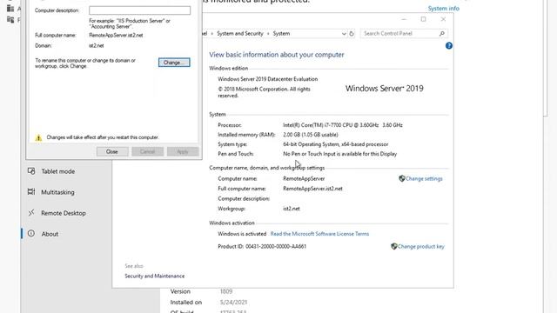This screenshot has width=557, height=313.
Task: Click Full computer name in System Properties
Action: (x=116, y=35)
